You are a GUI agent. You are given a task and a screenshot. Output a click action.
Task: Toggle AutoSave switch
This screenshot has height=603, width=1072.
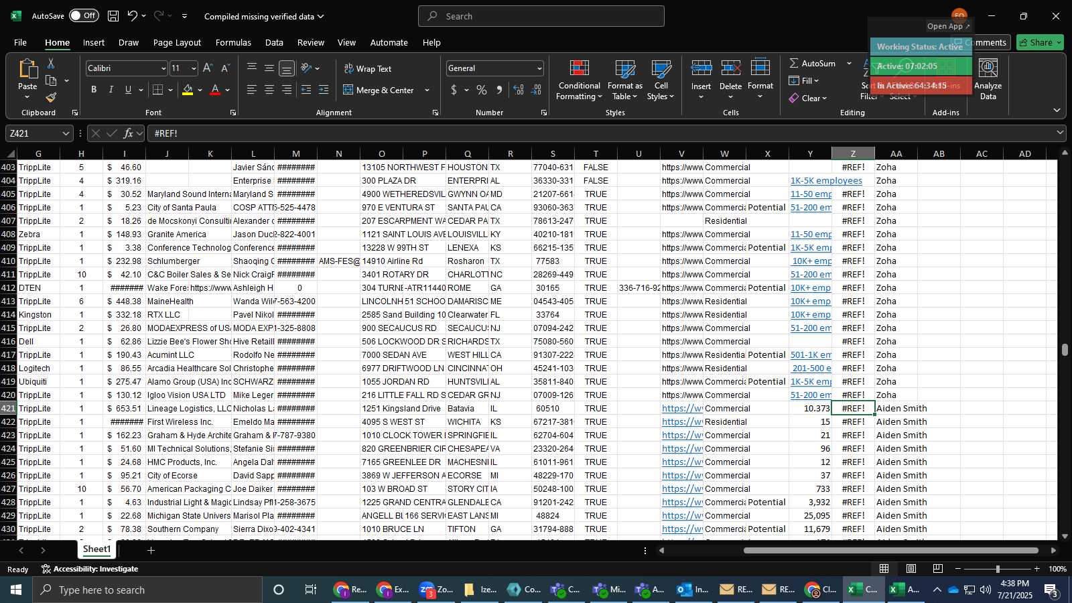(84, 15)
